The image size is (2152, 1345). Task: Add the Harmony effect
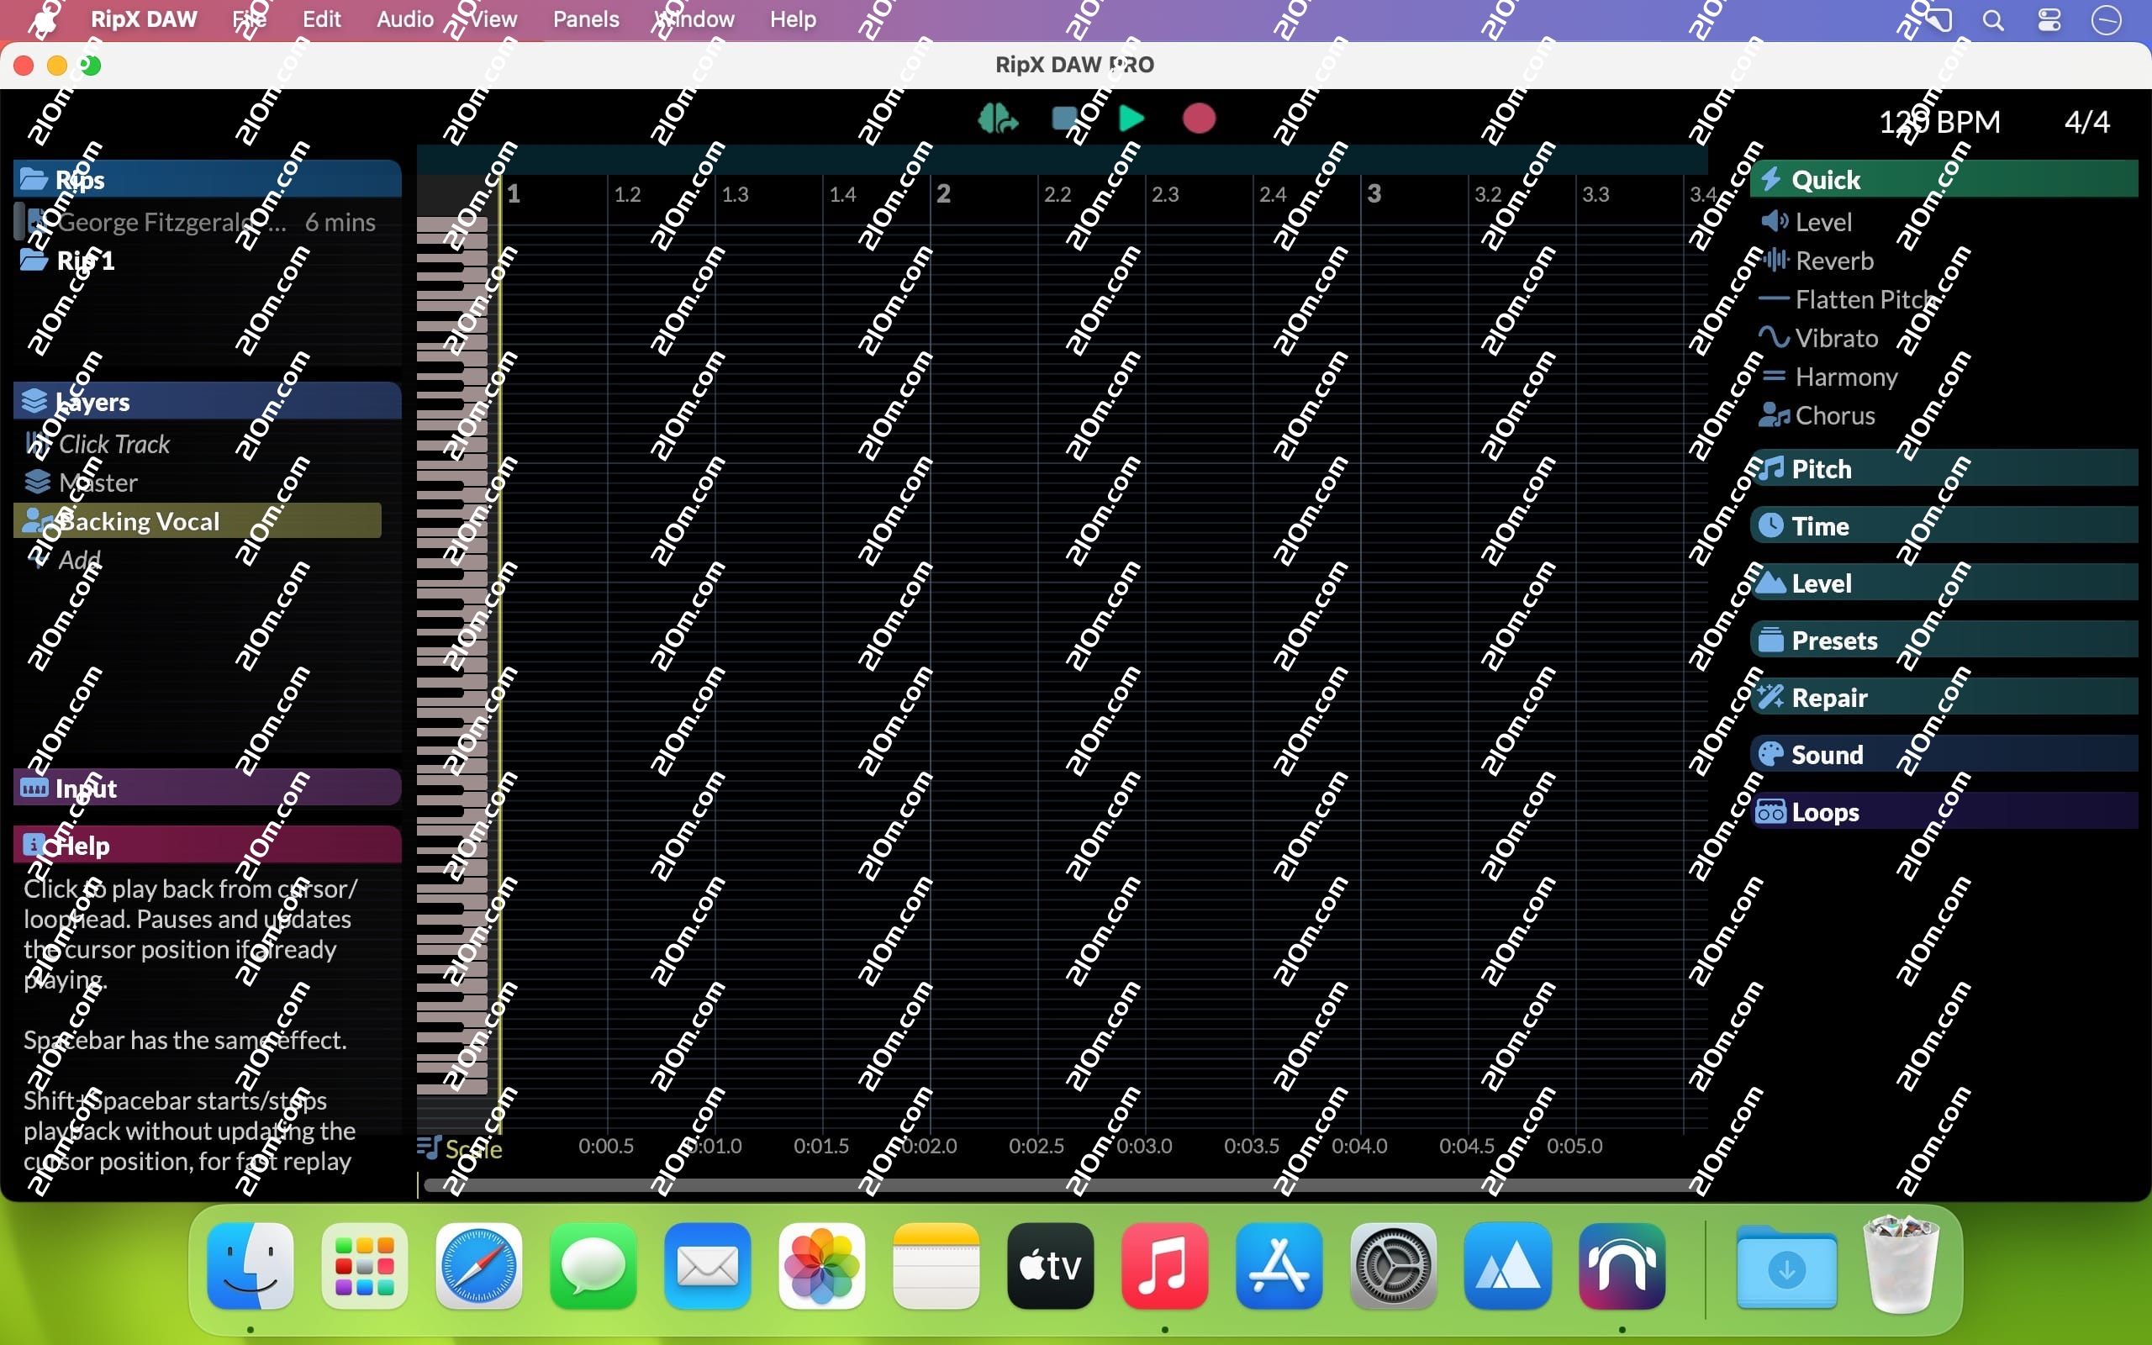[1845, 377]
